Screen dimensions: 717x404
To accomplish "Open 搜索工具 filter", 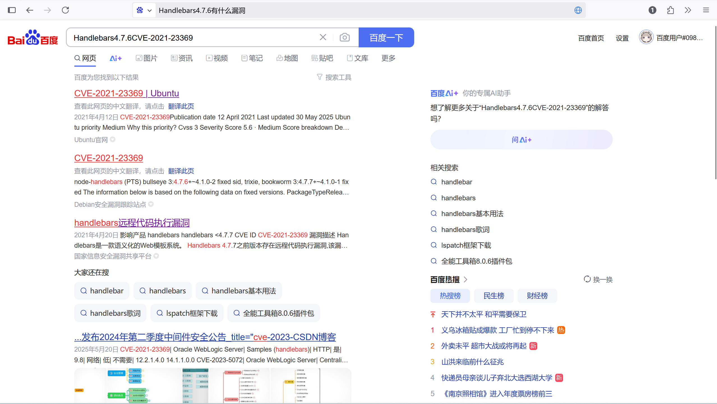I will [x=334, y=77].
